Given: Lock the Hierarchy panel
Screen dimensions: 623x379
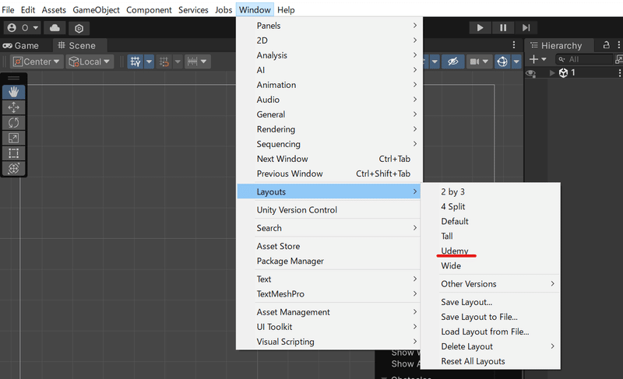Looking at the screenshot, I should coord(607,45).
